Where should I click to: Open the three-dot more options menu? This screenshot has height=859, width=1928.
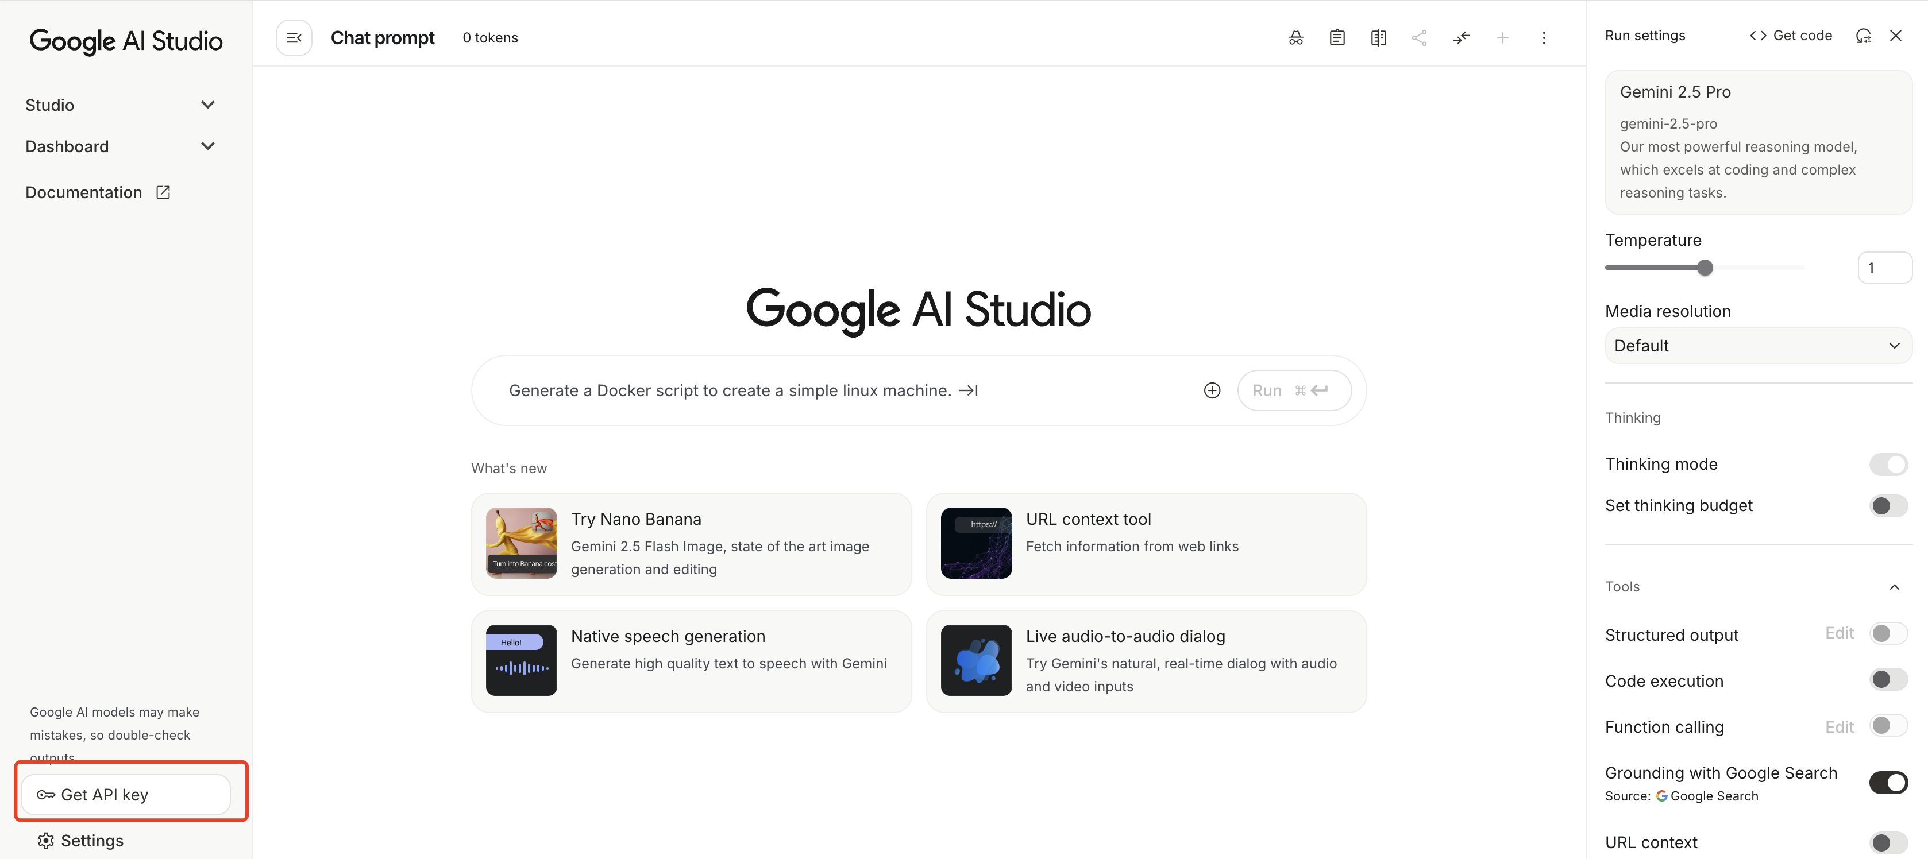[x=1543, y=37]
